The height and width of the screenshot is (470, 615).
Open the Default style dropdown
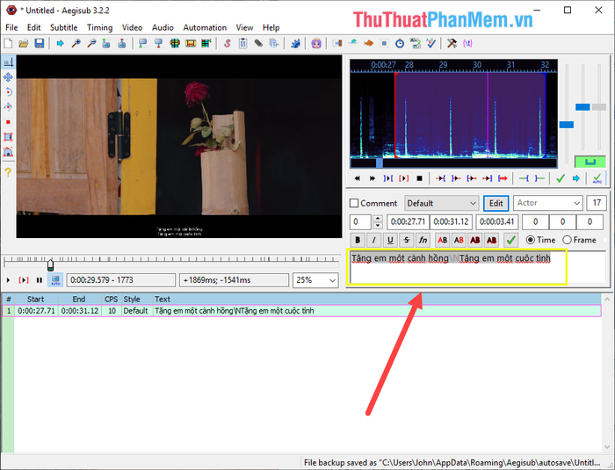[x=442, y=203]
